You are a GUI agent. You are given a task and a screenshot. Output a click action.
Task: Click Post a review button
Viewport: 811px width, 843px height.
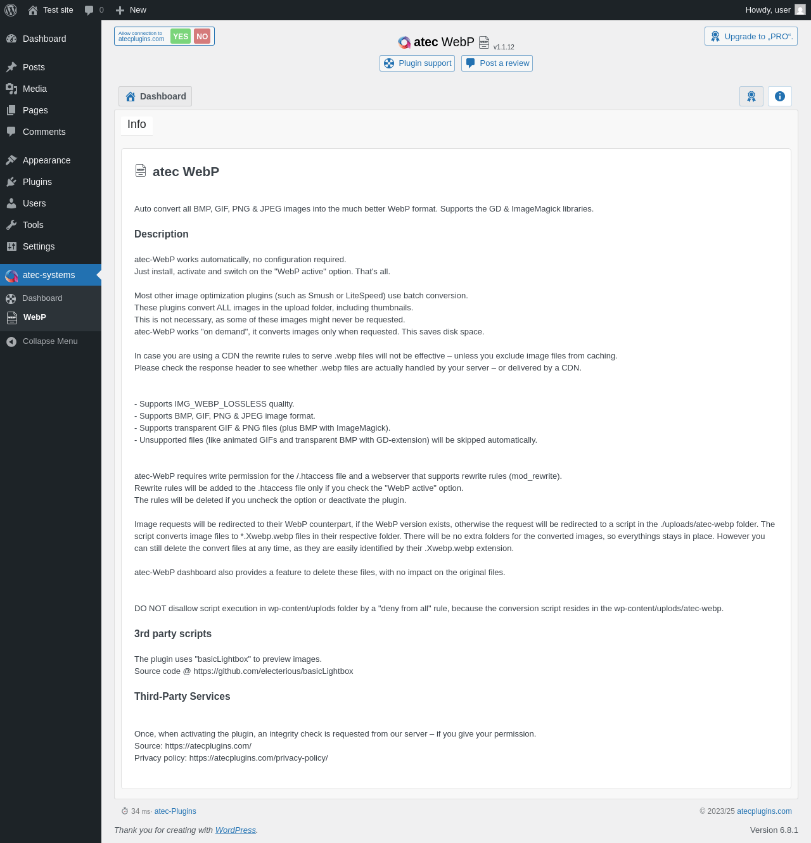(x=497, y=63)
